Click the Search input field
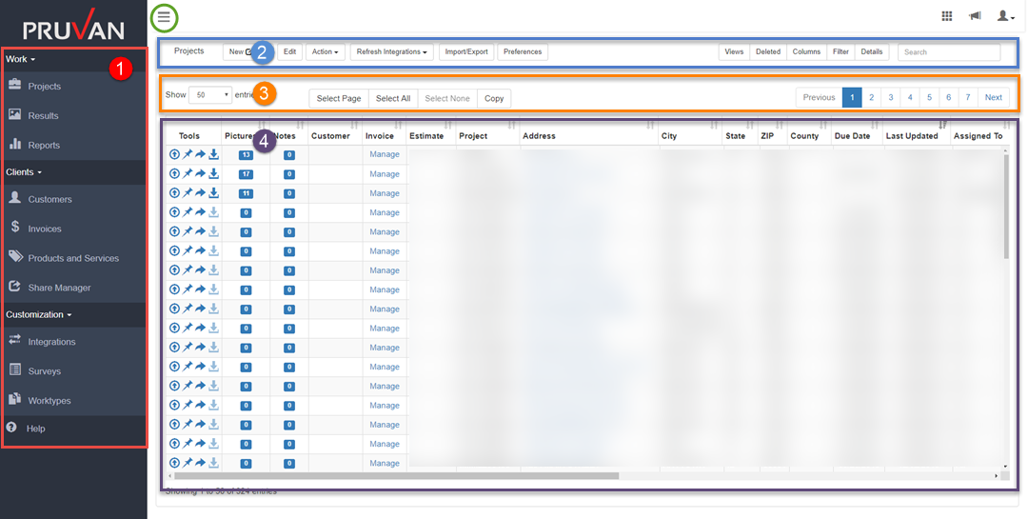1028x519 pixels. [948, 52]
